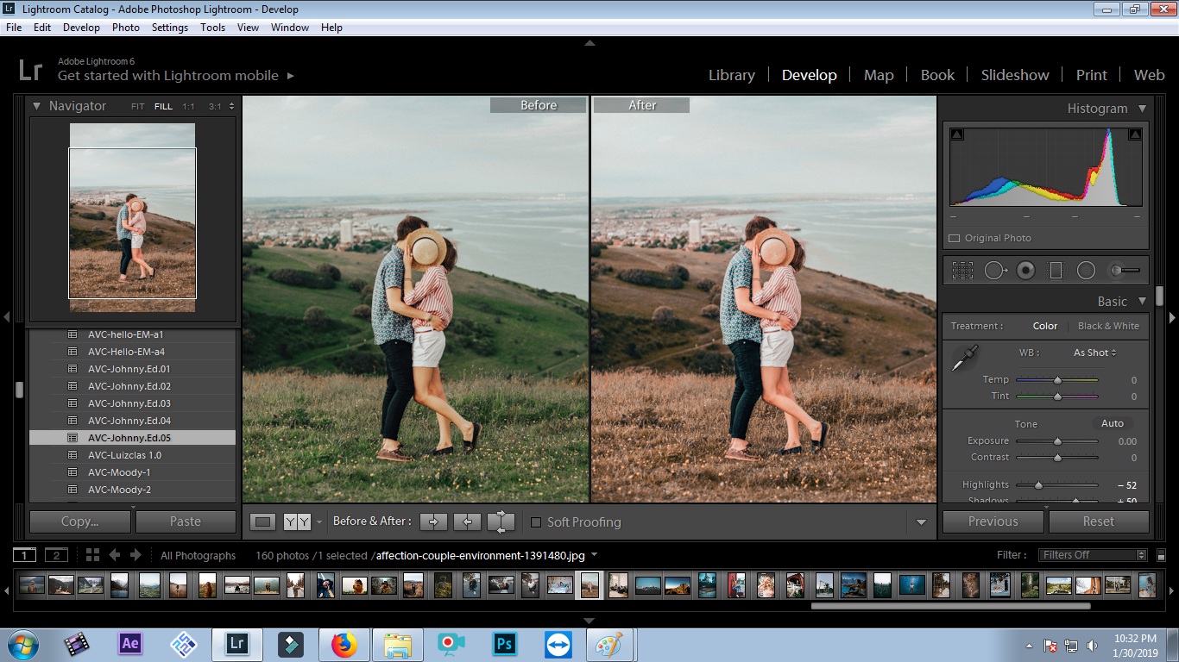This screenshot has height=662, width=1179.
Task: Enable the Soft Proofing checkbox
Action: pyautogui.click(x=536, y=522)
